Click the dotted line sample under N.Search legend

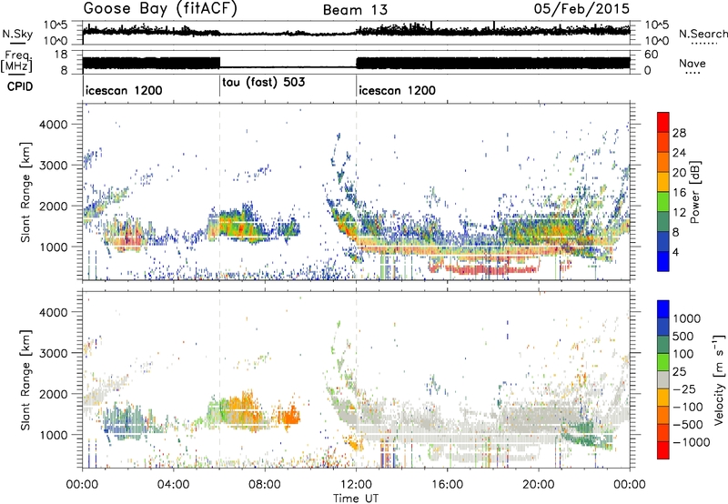tap(703, 44)
